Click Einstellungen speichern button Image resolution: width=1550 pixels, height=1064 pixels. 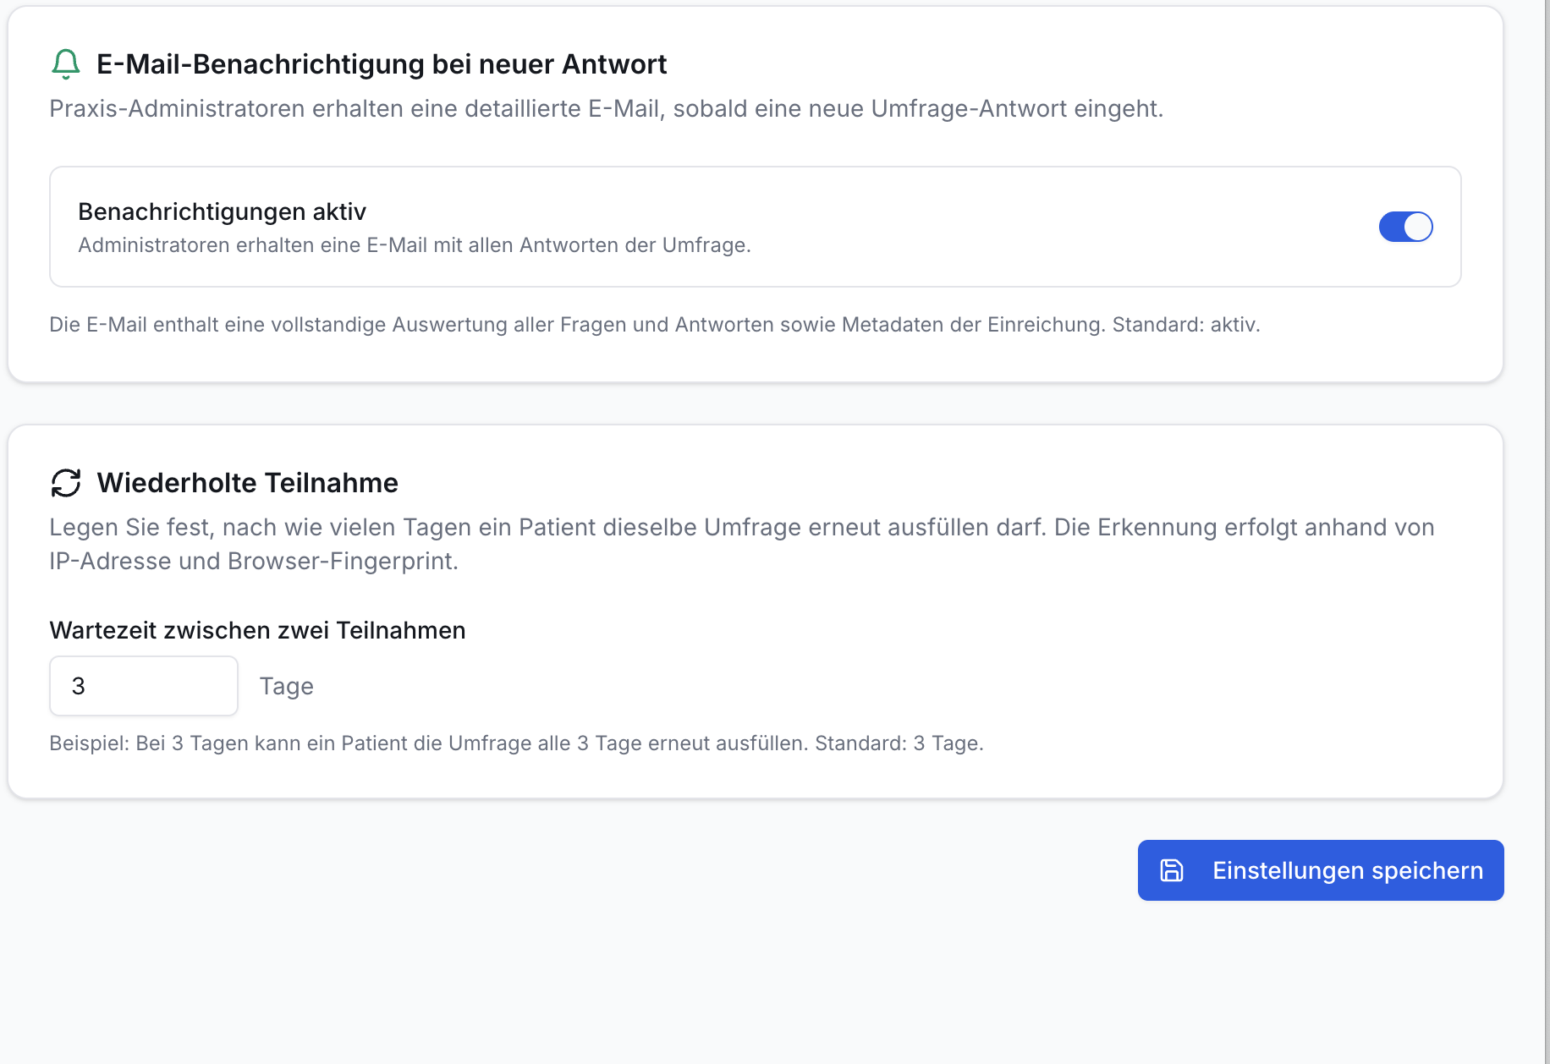(x=1321, y=870)
